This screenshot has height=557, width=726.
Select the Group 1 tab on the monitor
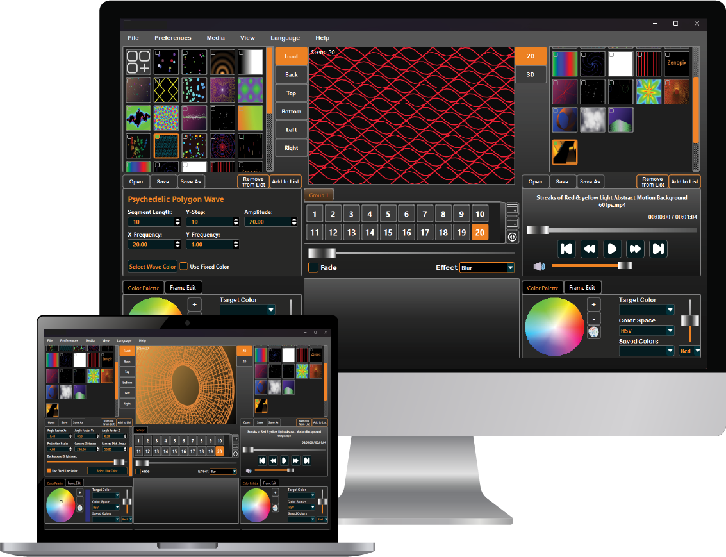point(318,195)
